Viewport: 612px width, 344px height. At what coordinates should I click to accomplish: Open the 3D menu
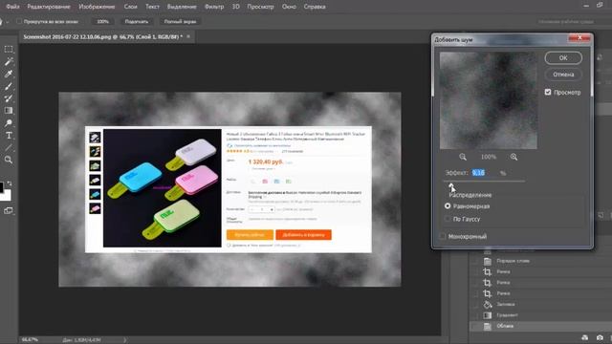point(236,7)
